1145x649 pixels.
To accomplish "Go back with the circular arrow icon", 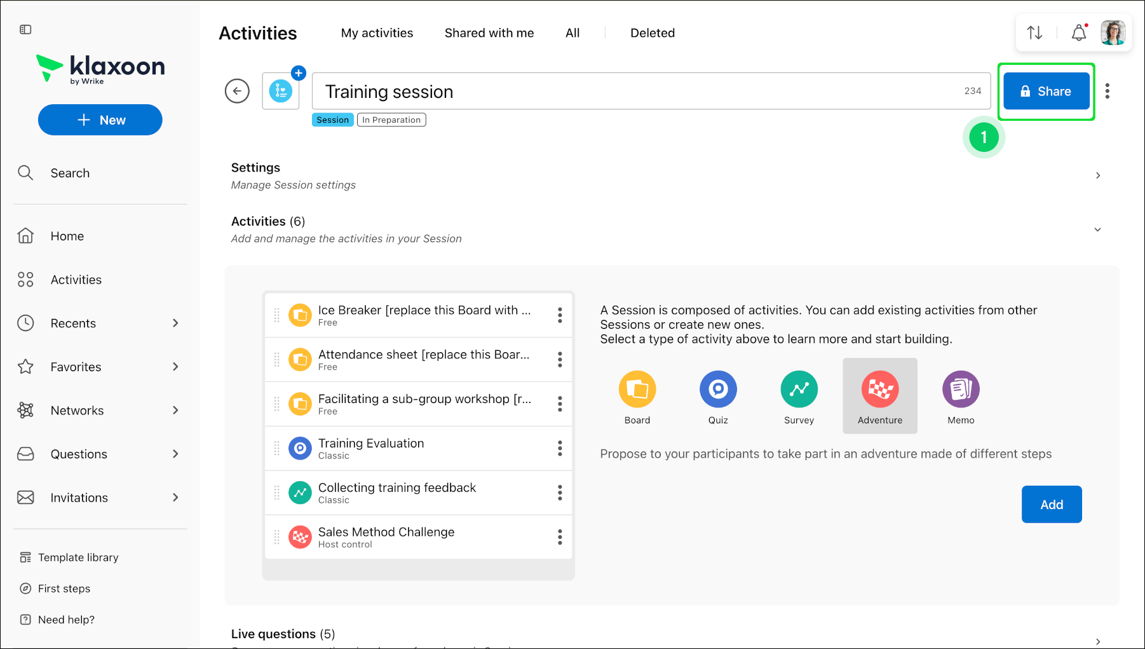I will [237, 91].
